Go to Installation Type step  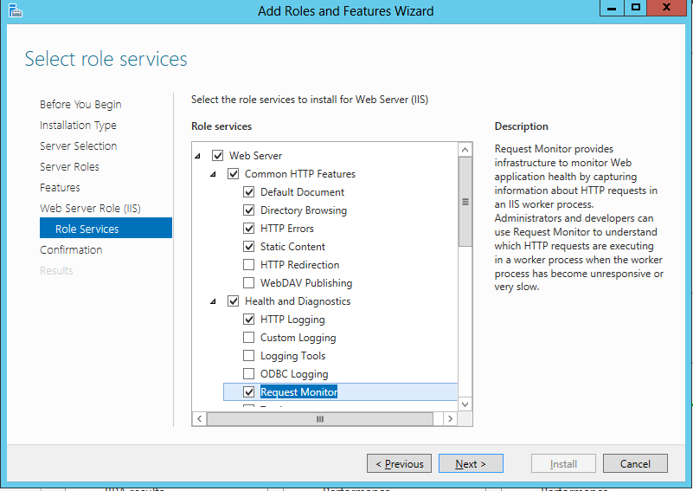(x=78, y=126)
